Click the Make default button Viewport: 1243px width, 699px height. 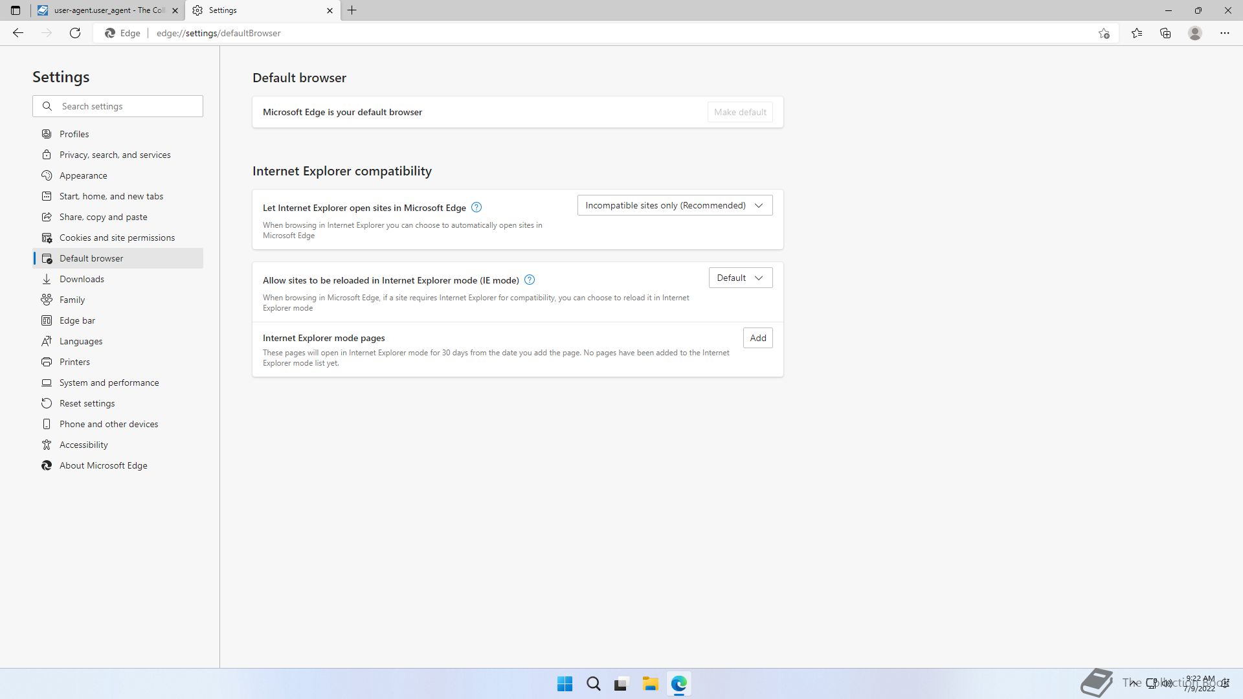[740, 112]
